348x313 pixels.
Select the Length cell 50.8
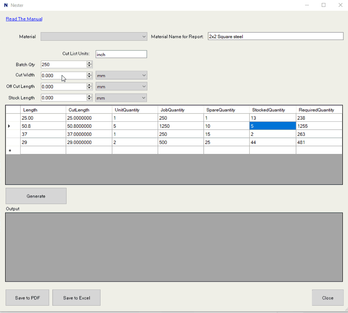(x=43, y=126)
